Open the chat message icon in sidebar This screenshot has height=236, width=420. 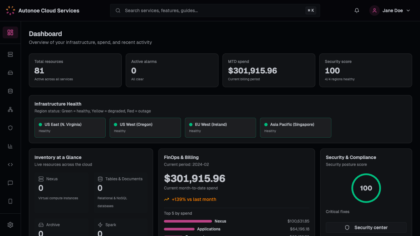(10, 183)
